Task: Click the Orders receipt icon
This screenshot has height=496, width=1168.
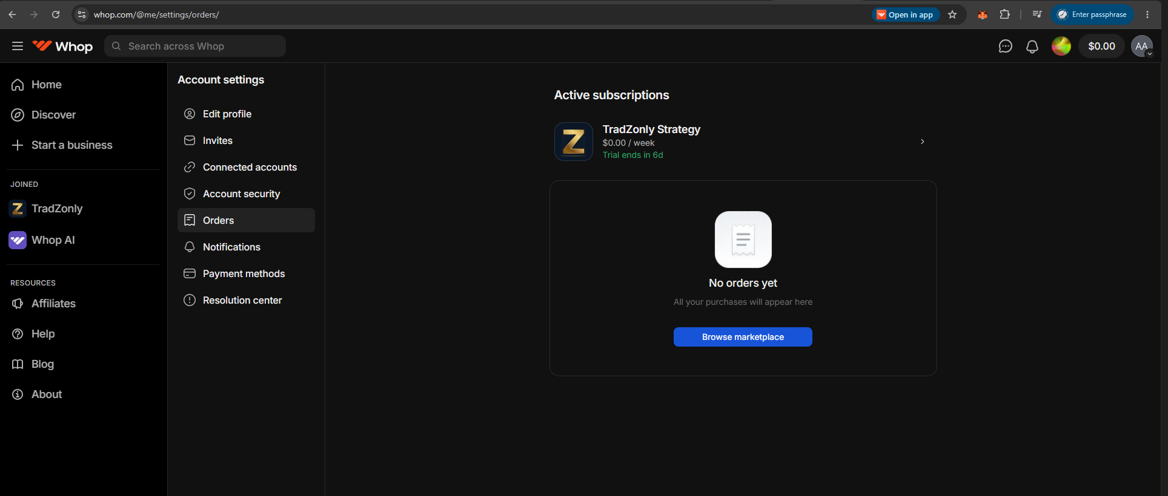Action: (x=190, y=220)
